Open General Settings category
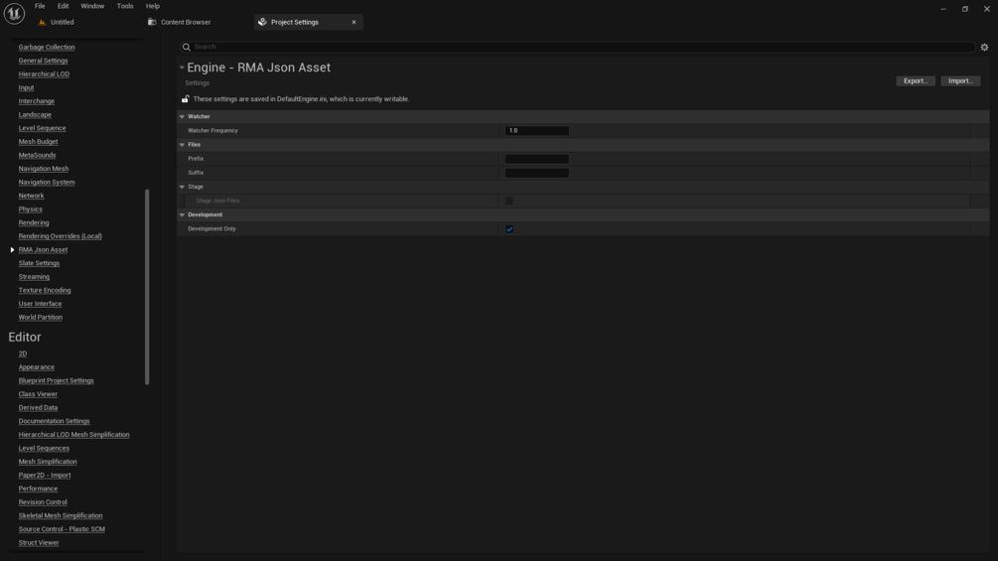Viewport: 998px width, 561px height. click(x=44, y=61)
